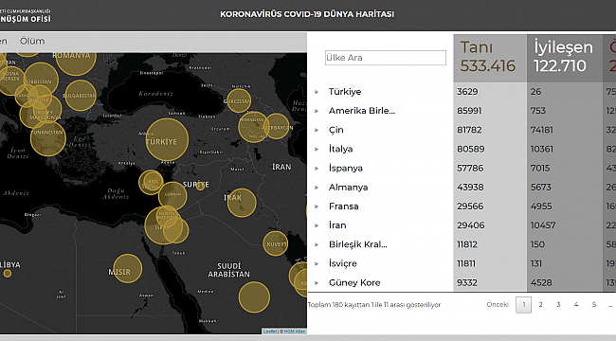Click the Önceki pagination button
Screen dimensions: 616x341
pyautogui.click(x=498, y=304)
